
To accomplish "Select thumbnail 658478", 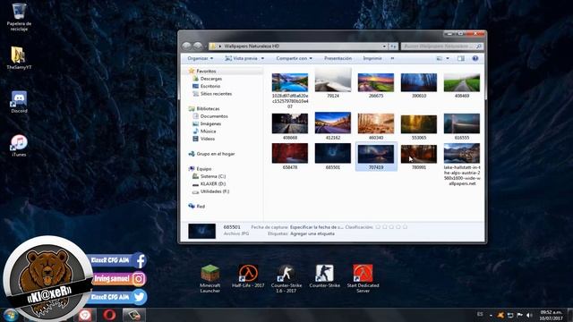I will (x=290, y=157).
